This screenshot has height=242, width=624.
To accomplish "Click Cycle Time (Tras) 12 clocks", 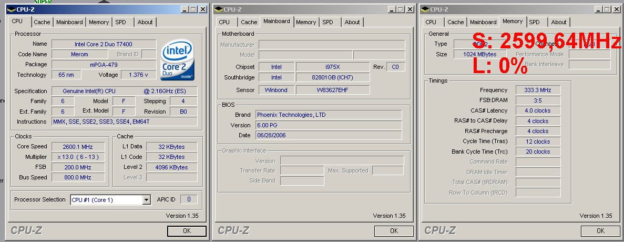I will (538, 142).
